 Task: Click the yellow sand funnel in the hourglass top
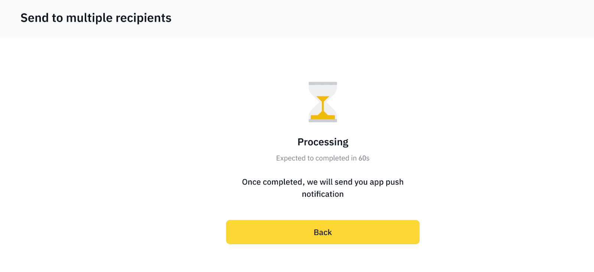click(x=323, y=99)
